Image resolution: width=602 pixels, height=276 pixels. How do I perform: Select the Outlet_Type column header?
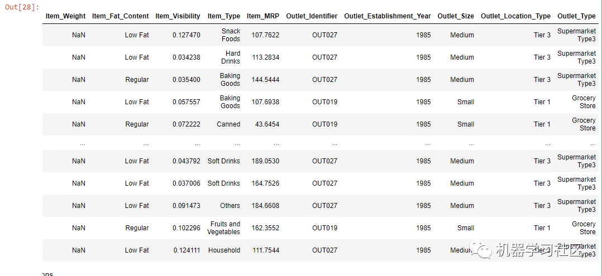coord(576,16)
